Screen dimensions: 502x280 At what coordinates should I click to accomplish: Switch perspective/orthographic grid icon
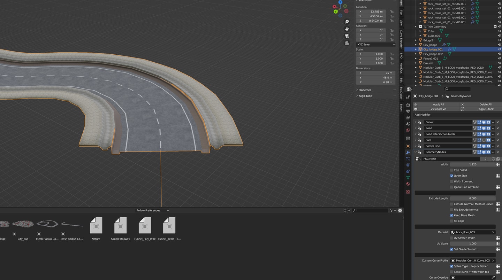[347, 43]
